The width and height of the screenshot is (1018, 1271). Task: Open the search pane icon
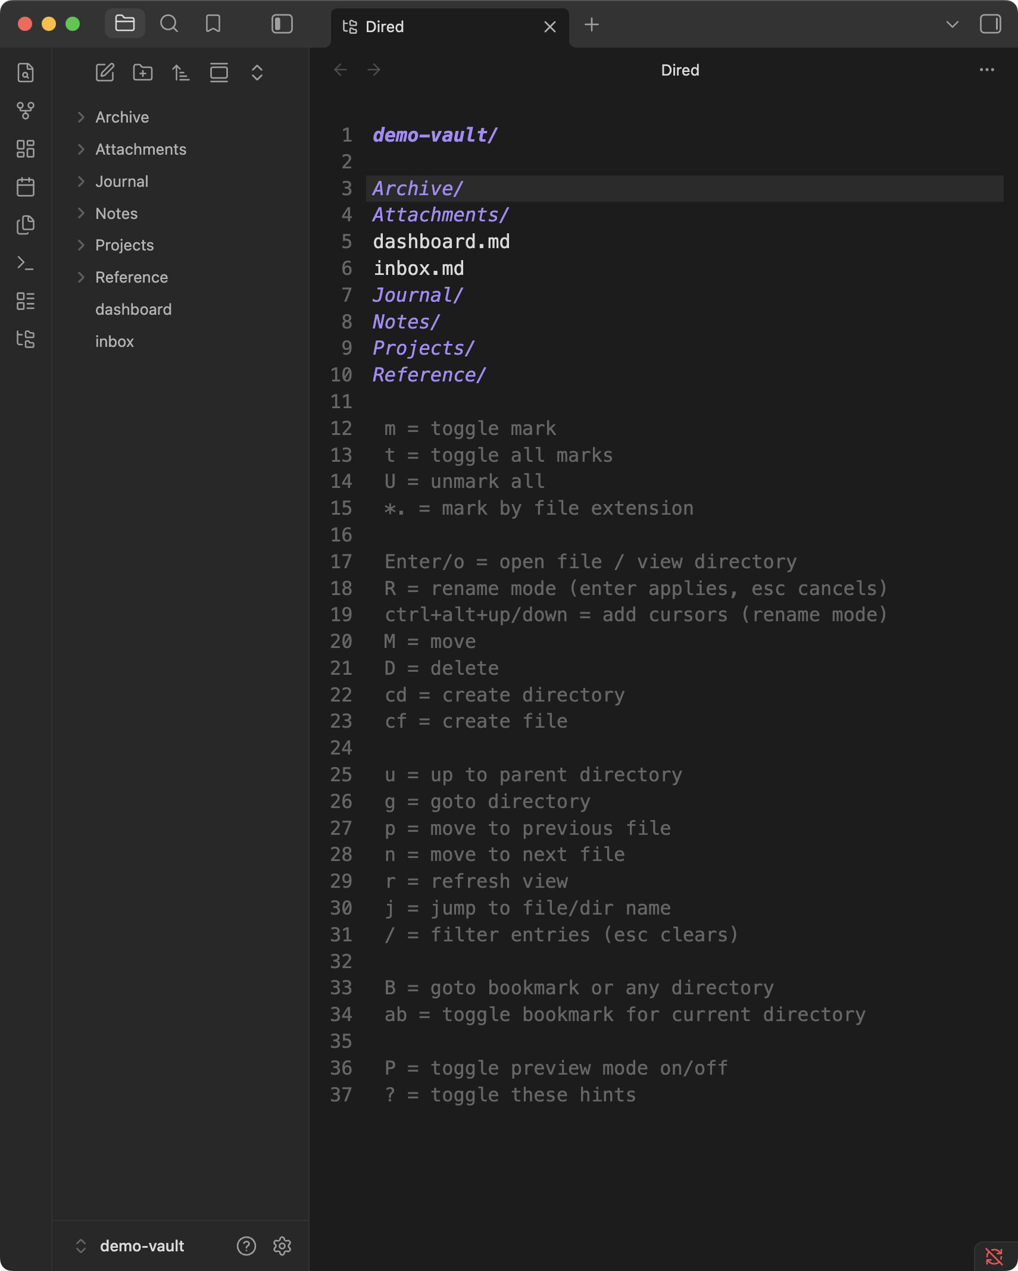[169, 24]
